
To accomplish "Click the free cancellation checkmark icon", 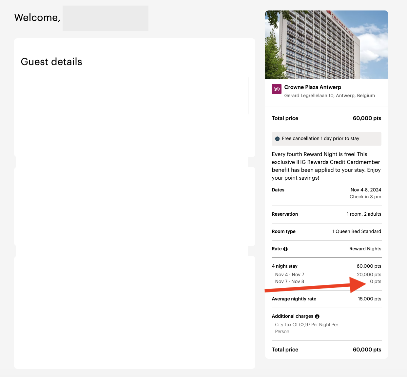I will tap(278, 138).
